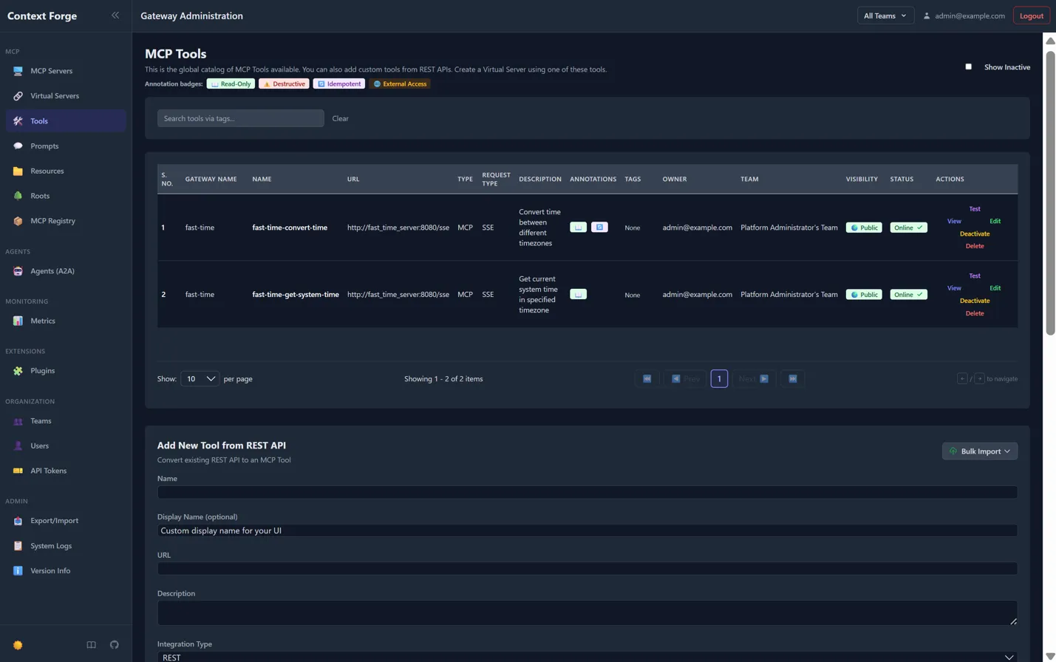1056x662 pixels.
Task: Click the API Tokens ticket icon
Action: pos(18,471)
